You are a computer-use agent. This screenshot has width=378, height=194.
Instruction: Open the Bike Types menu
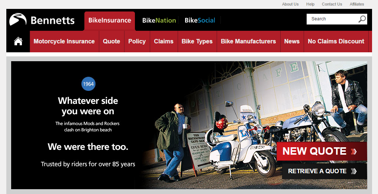pos(197,42)
